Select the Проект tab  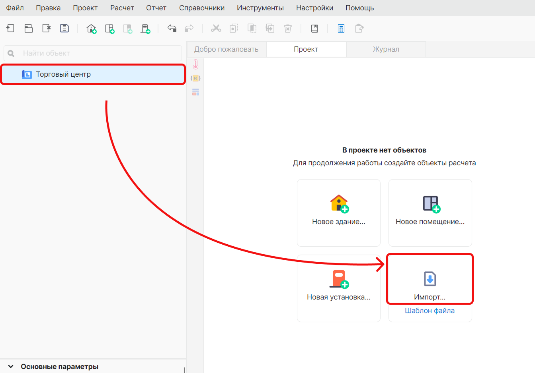[x=306, y=49]
